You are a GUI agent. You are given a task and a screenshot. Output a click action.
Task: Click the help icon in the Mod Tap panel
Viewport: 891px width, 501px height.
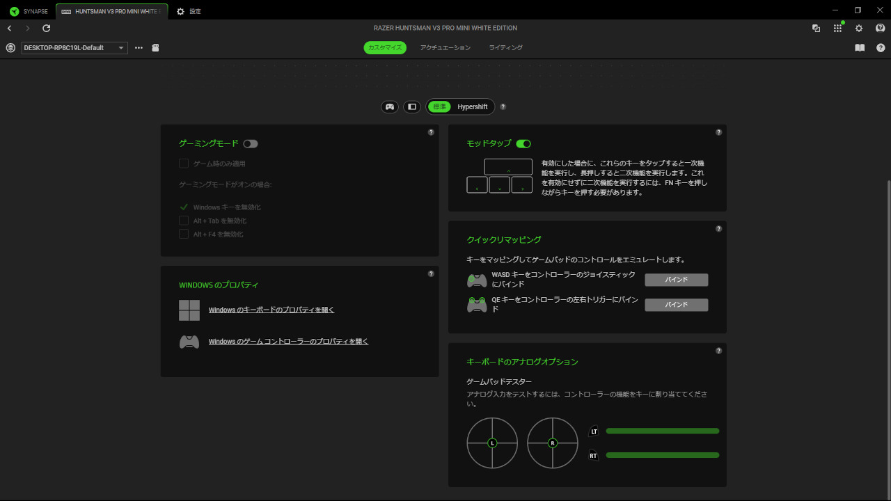(718, 132)
